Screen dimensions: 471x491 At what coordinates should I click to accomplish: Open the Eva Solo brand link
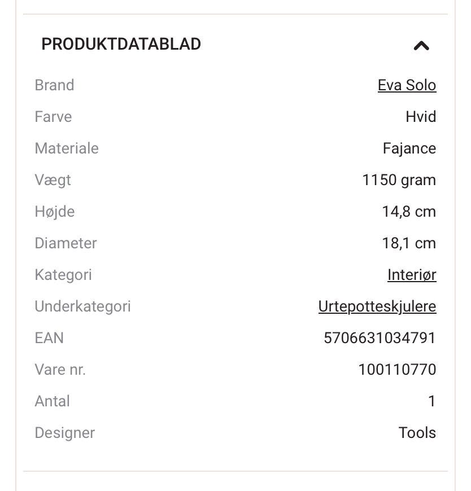(x=407, y=85)
